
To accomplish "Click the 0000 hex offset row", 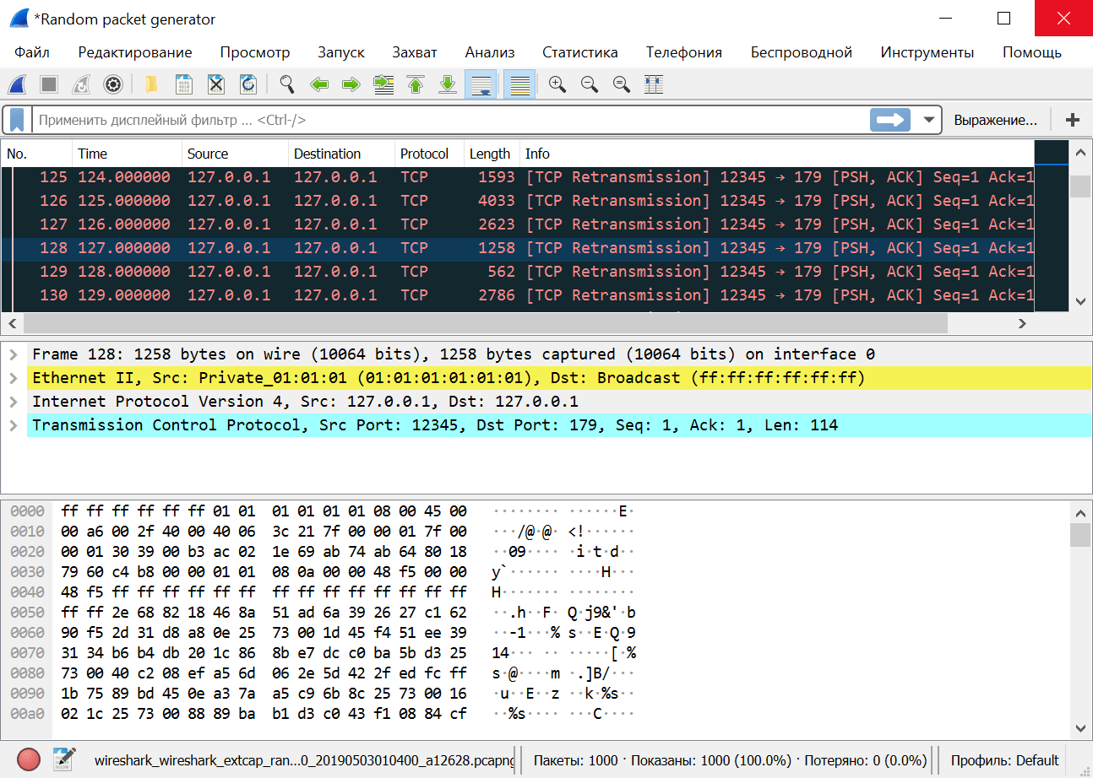I will (x=27, y=511).
